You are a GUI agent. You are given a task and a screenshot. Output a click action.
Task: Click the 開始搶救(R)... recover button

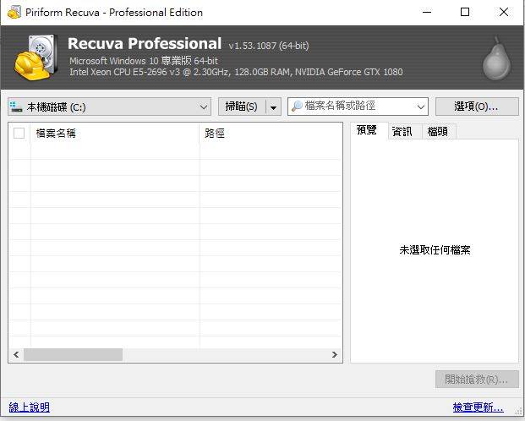tap(477, 380)
